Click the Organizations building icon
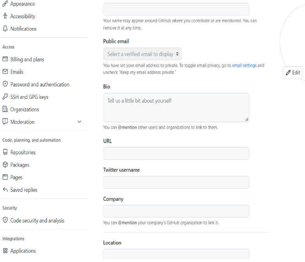The height and width of the screenshot is (262, 305). coord(5,109)
